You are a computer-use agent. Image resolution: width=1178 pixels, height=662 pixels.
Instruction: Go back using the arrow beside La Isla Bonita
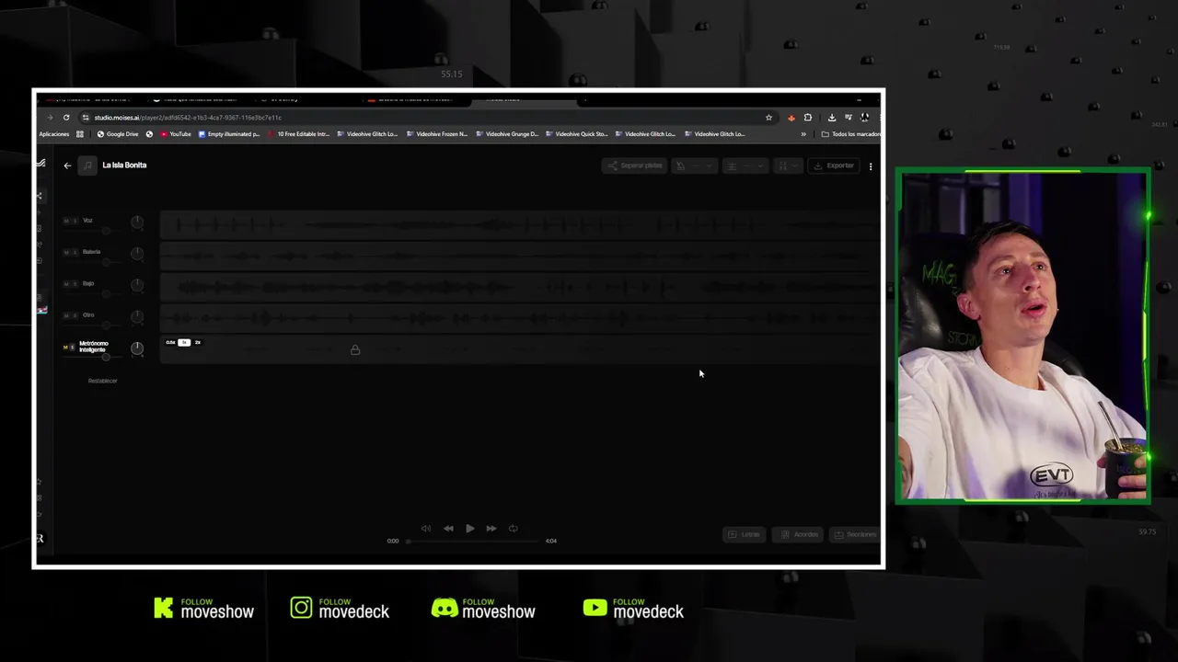67,165
